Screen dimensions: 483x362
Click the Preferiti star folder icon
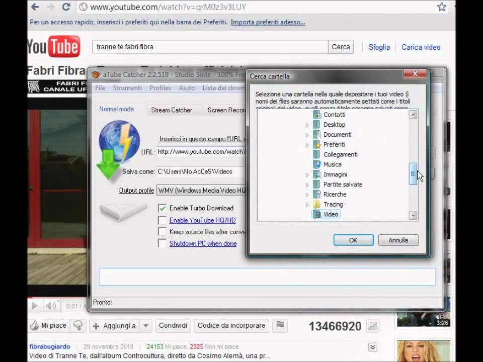pyautogui.click(x=316, y=144)
